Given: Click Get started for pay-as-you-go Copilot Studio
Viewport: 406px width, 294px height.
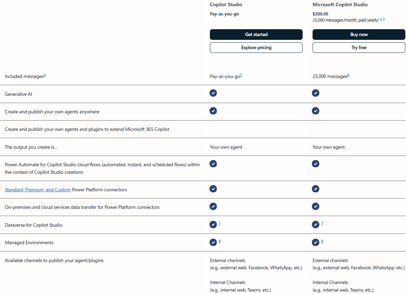Looking at the screenshot, I should point(256,34).
